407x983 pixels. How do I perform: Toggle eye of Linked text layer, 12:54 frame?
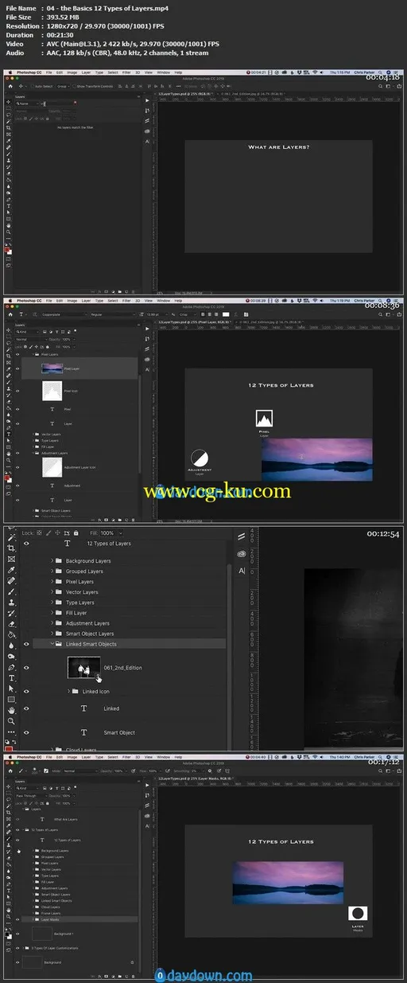26,708
